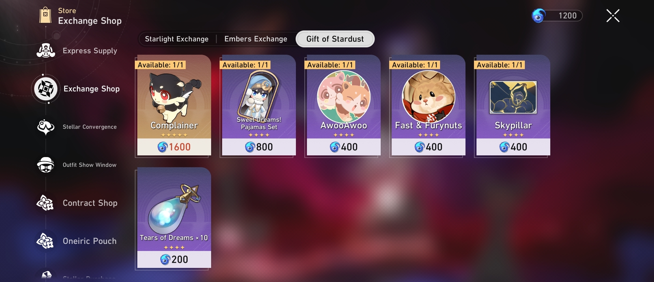Pick the AwooAwoo avatar item
The image size is (654, 282).
click(x=344, y=105)
